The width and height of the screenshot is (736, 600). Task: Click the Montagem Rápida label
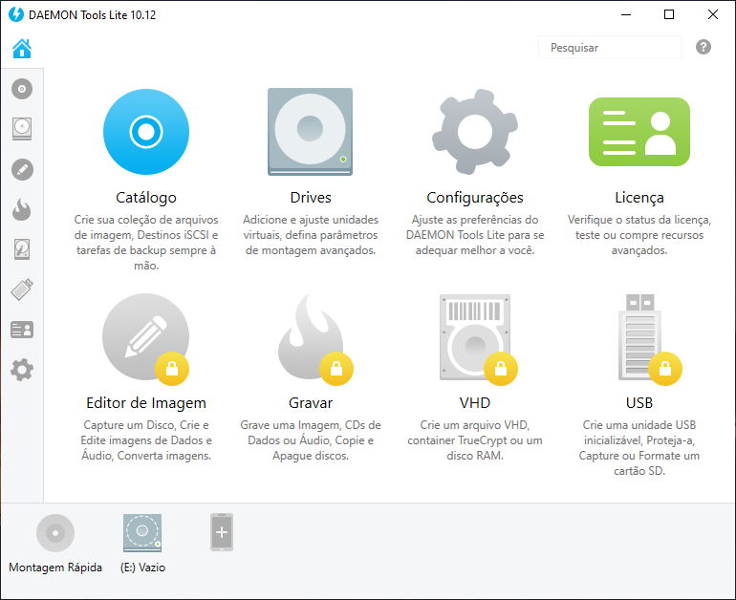pos(55,568)
